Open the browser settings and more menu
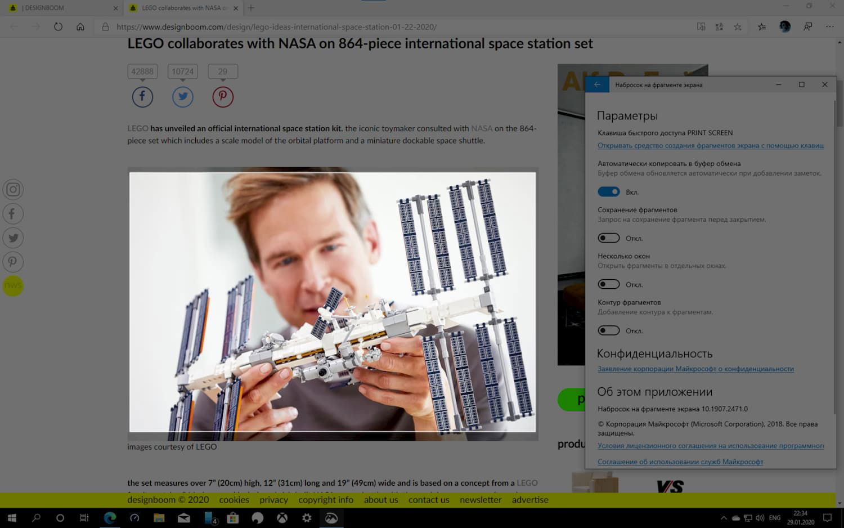Screen dimensions: 844x528 (x=830, y=26)
